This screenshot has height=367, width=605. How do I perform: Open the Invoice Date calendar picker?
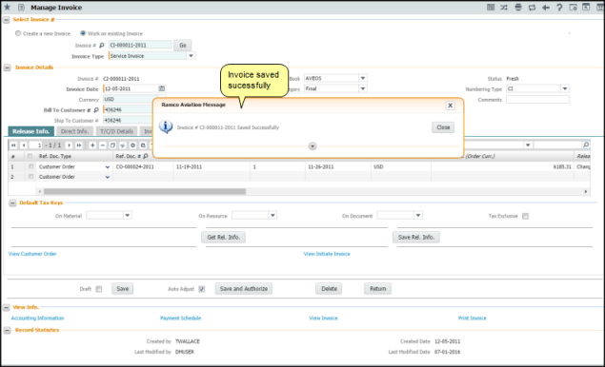pyautogui.click(x=162, y=88)
